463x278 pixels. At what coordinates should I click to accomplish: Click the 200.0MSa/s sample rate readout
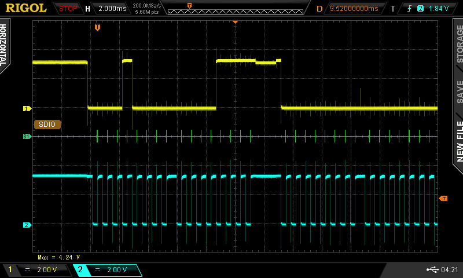tap(147, 5)
